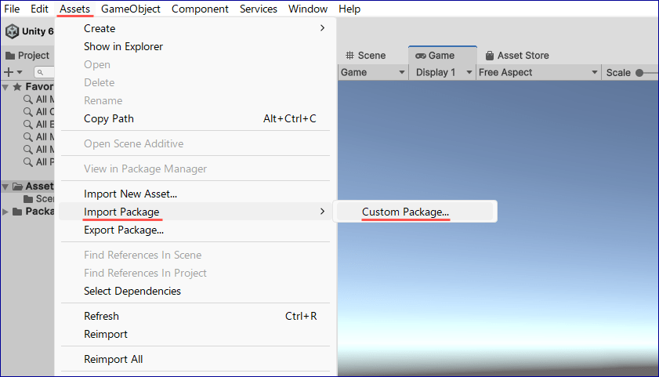Viewport: 659px width, 377px height.
Task: Collapse the Favorites tree section
Action: [6, 87]
